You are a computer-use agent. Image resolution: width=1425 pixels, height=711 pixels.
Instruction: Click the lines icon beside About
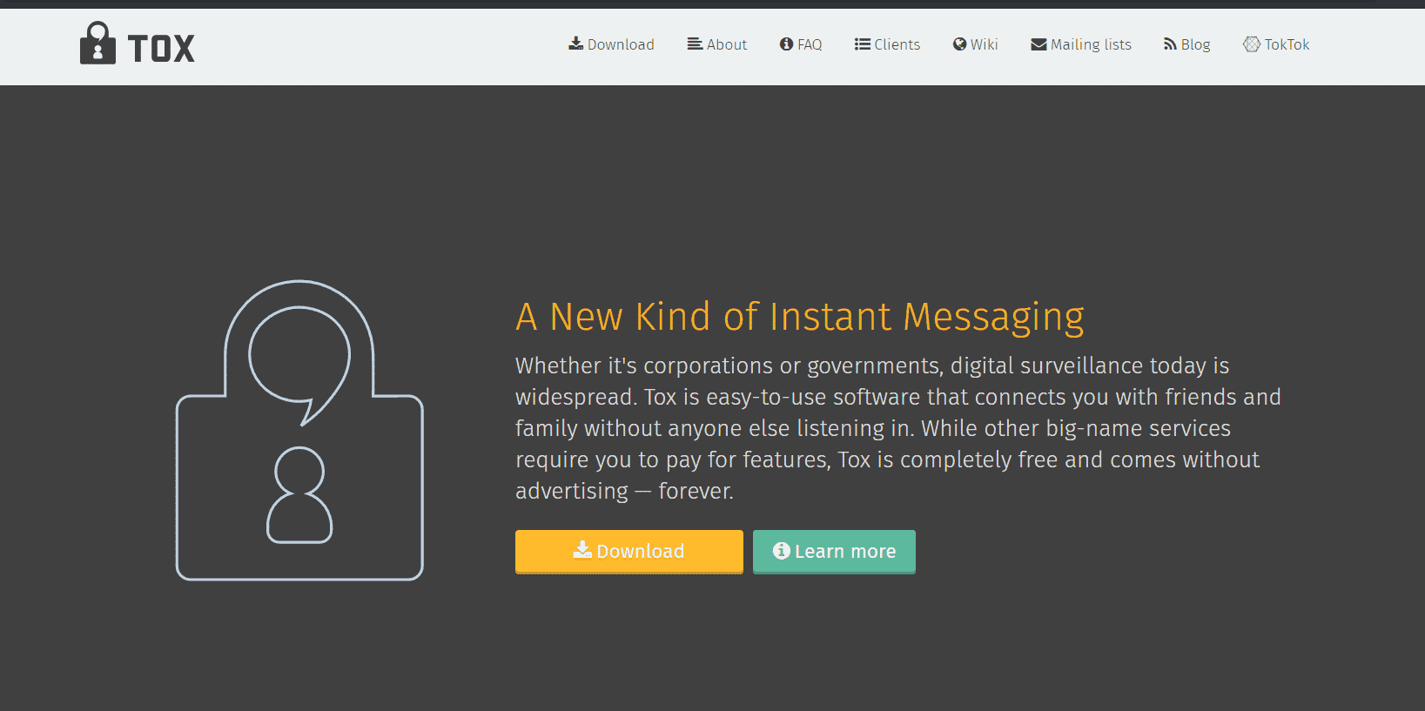click(x=695, y=44)
